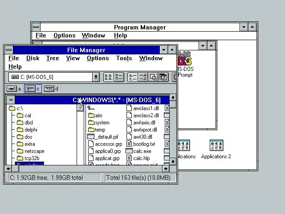Open Options menu in Program Manager
The width and height of the screenshot is (285, 214).
click(x=64, y=36)
